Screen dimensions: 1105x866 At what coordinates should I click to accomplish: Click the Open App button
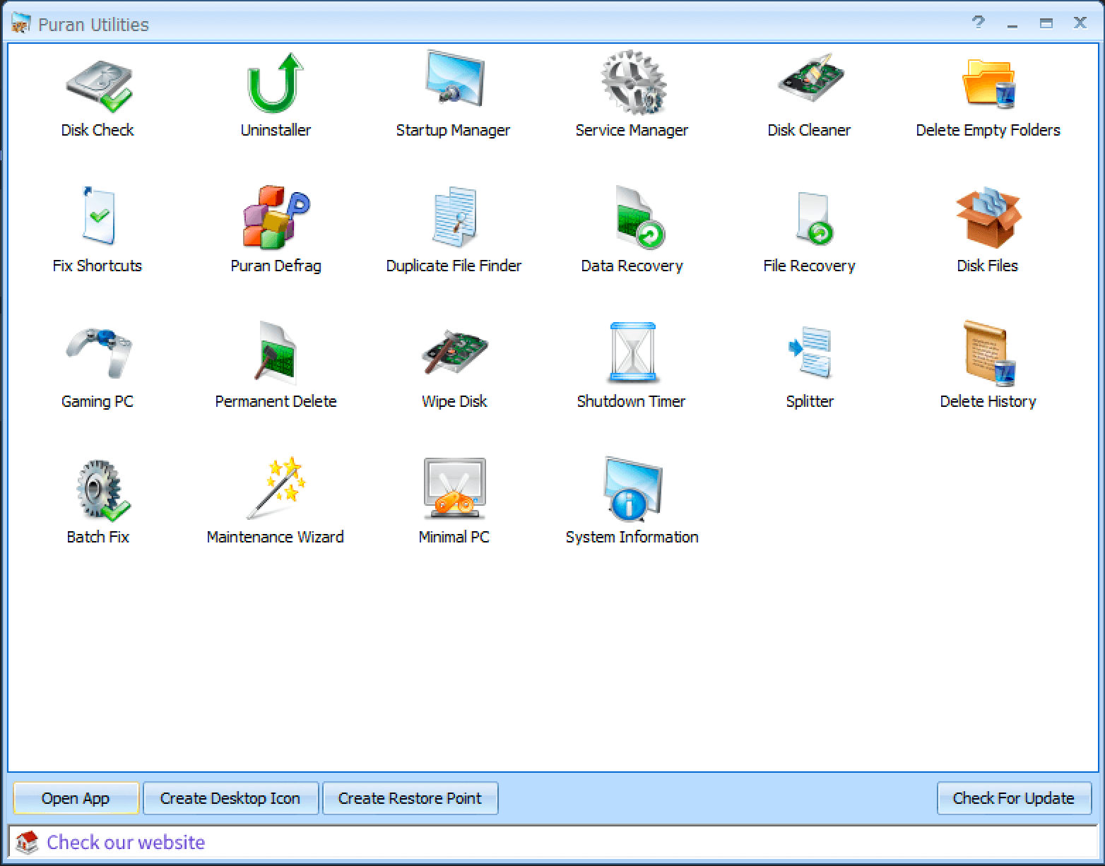pos(76,798)
